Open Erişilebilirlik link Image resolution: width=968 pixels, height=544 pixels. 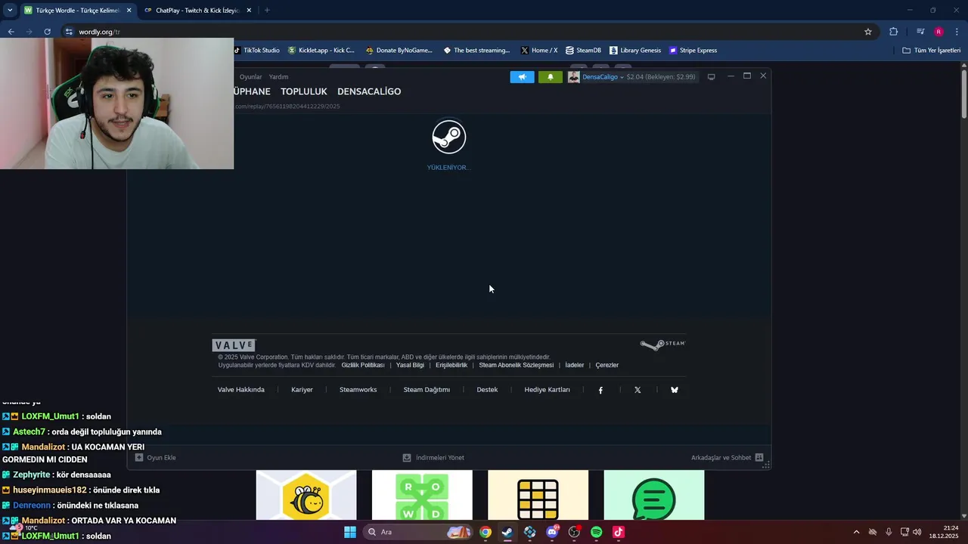[451, 365]
